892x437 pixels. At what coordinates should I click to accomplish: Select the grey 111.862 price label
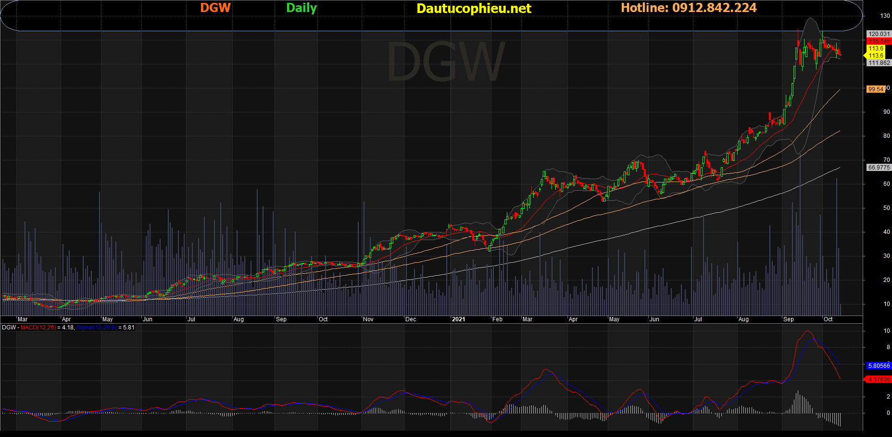coord(879,63)
